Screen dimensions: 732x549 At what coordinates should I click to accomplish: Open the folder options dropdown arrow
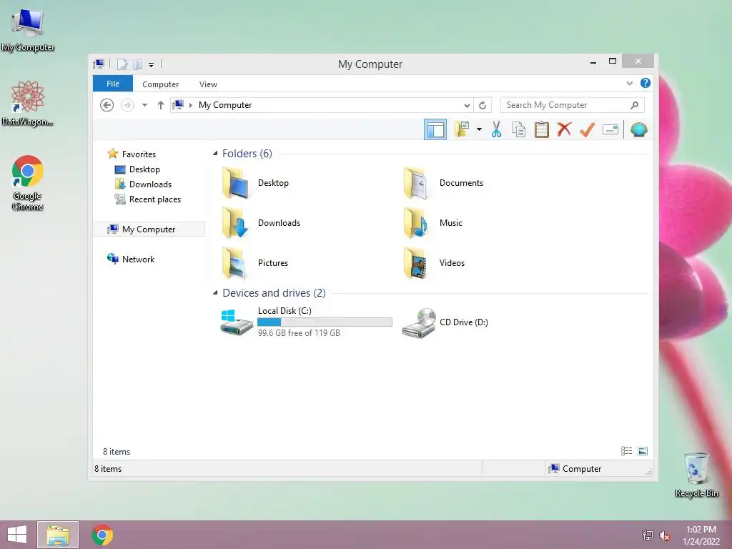click(x=479, y=129)
